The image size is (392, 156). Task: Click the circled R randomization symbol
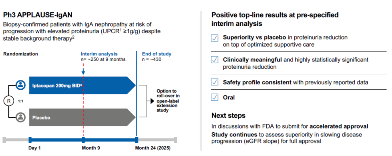pyautogui.click(x=8, y=101)
